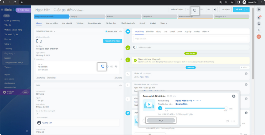Select the Bình luận activity tab
Screen dimensions: 265x135
(150, 31)
